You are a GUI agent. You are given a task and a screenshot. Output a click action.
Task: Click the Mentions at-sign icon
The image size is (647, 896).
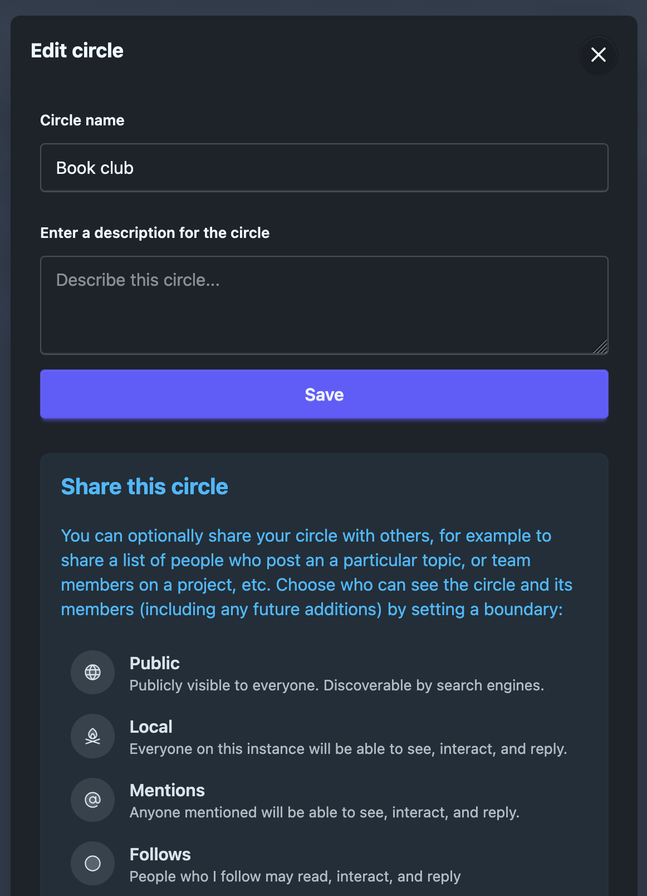pos(92,800)
